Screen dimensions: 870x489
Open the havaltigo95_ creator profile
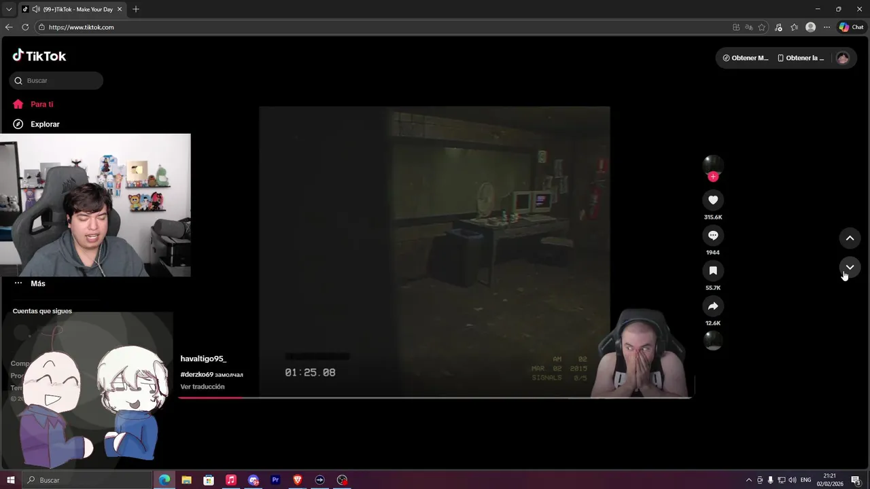(203, 359)
